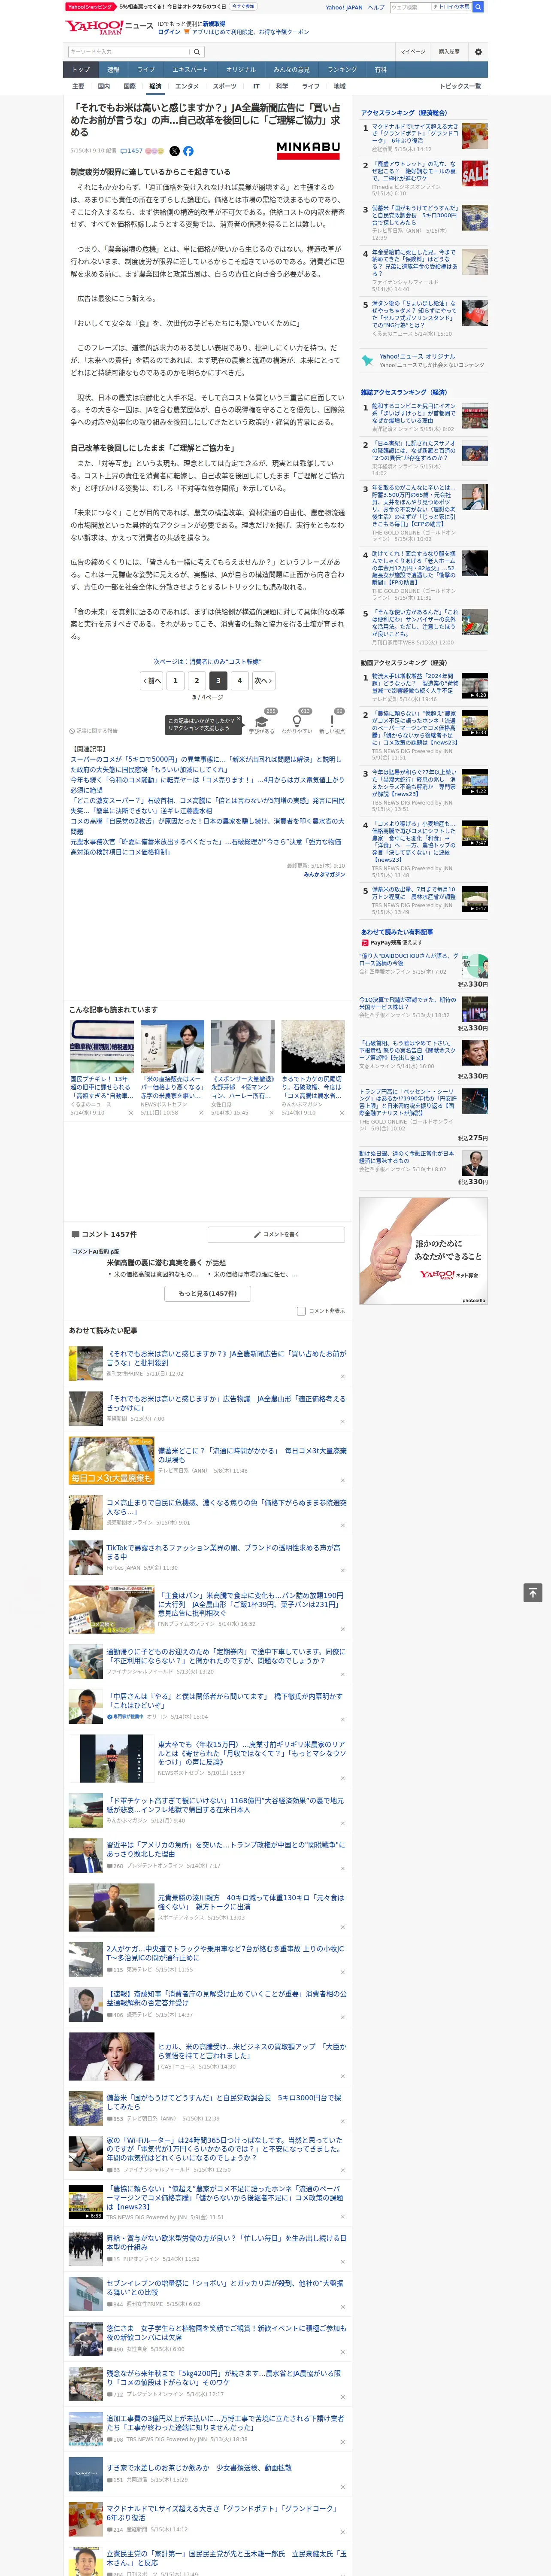551x2576 pixels.
Task: Open the 有料 main tab
Action: [380, 70]
